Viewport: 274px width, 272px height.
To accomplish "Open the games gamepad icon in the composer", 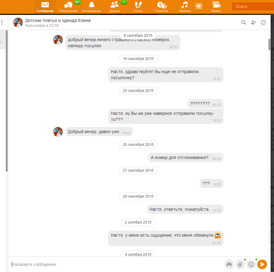I will 229,264.
